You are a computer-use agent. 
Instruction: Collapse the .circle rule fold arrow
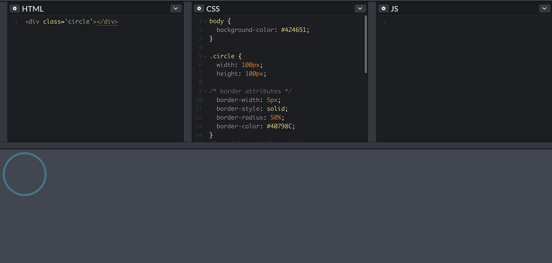coord(205,56)
